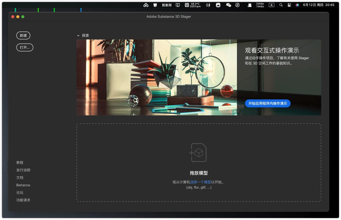The height and width of the screenshot is (220, 341).
Task: Open Siri from the menu bar
Action: point(297,5)
